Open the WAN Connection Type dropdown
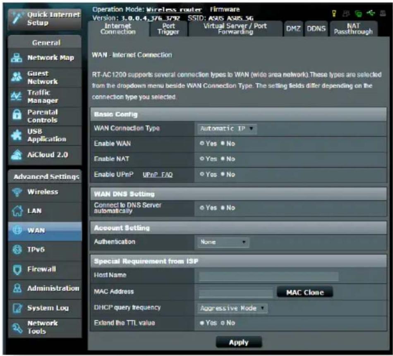Screen dimensions: 393x356 [227, 129]
